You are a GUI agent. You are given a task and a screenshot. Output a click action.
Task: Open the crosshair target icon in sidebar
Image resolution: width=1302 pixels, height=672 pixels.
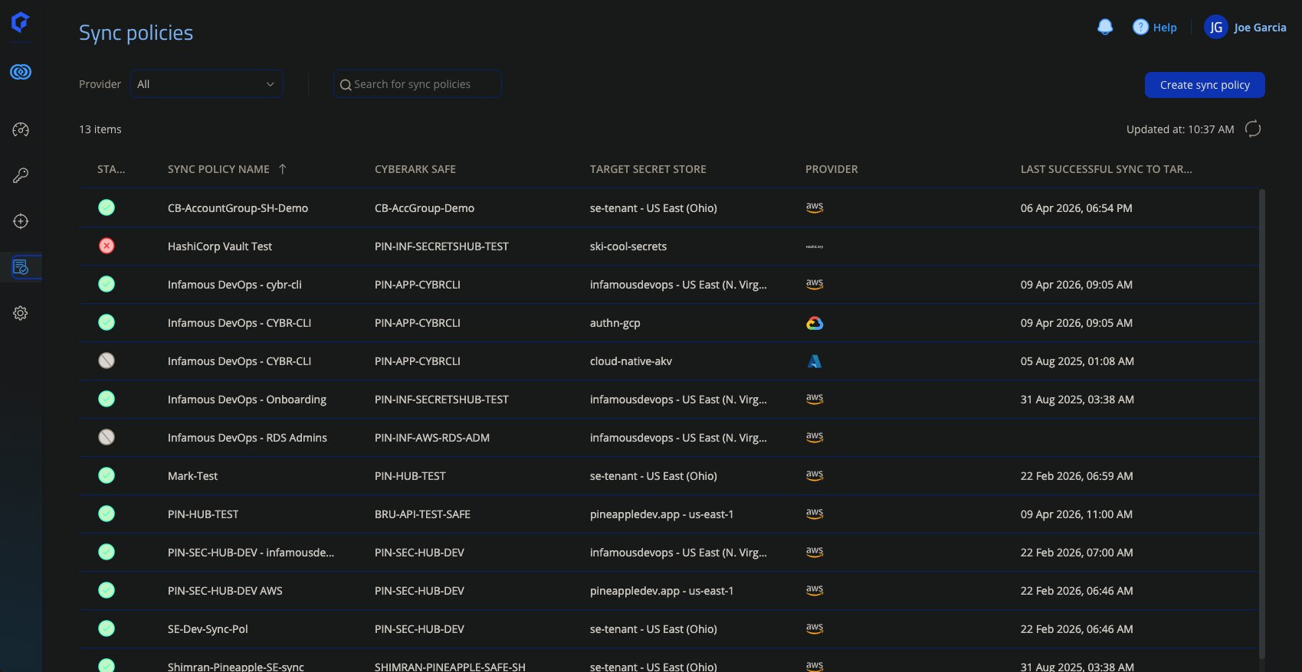[x=21, y=221]
